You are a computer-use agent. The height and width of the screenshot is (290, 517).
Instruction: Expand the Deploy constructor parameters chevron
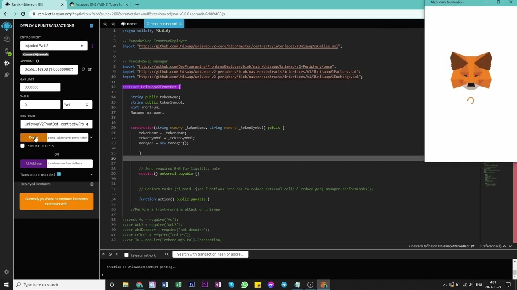click(91, 138)
